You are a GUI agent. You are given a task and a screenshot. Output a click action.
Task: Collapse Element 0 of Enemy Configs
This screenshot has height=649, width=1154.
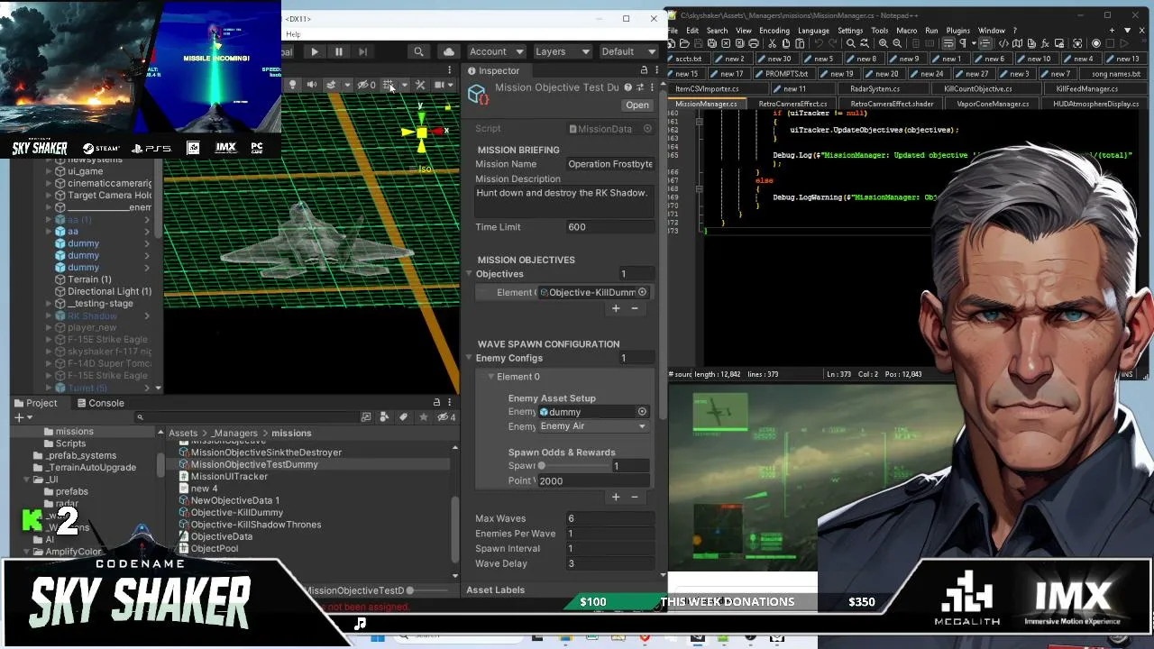coord(490,377)
